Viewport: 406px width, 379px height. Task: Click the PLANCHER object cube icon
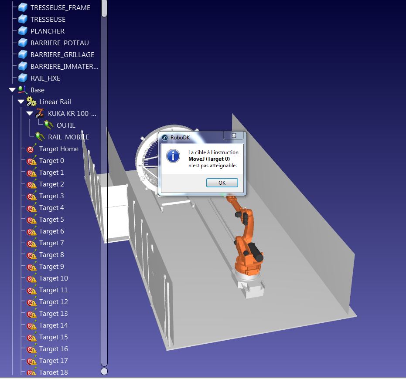coord(23,31)
